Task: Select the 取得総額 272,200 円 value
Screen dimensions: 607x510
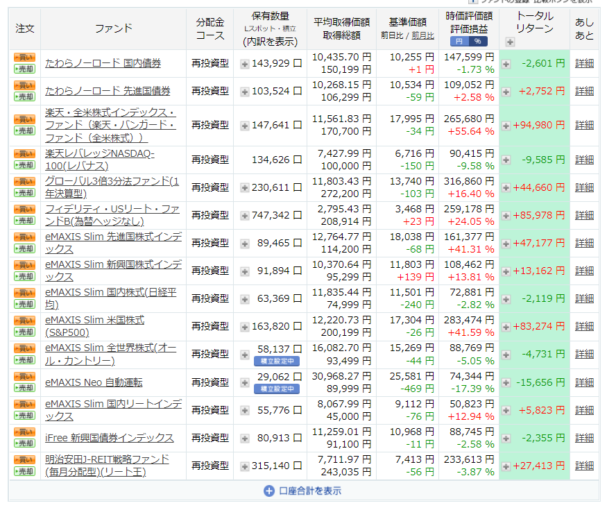Action: pyautogui.click(x=345, y=194)
